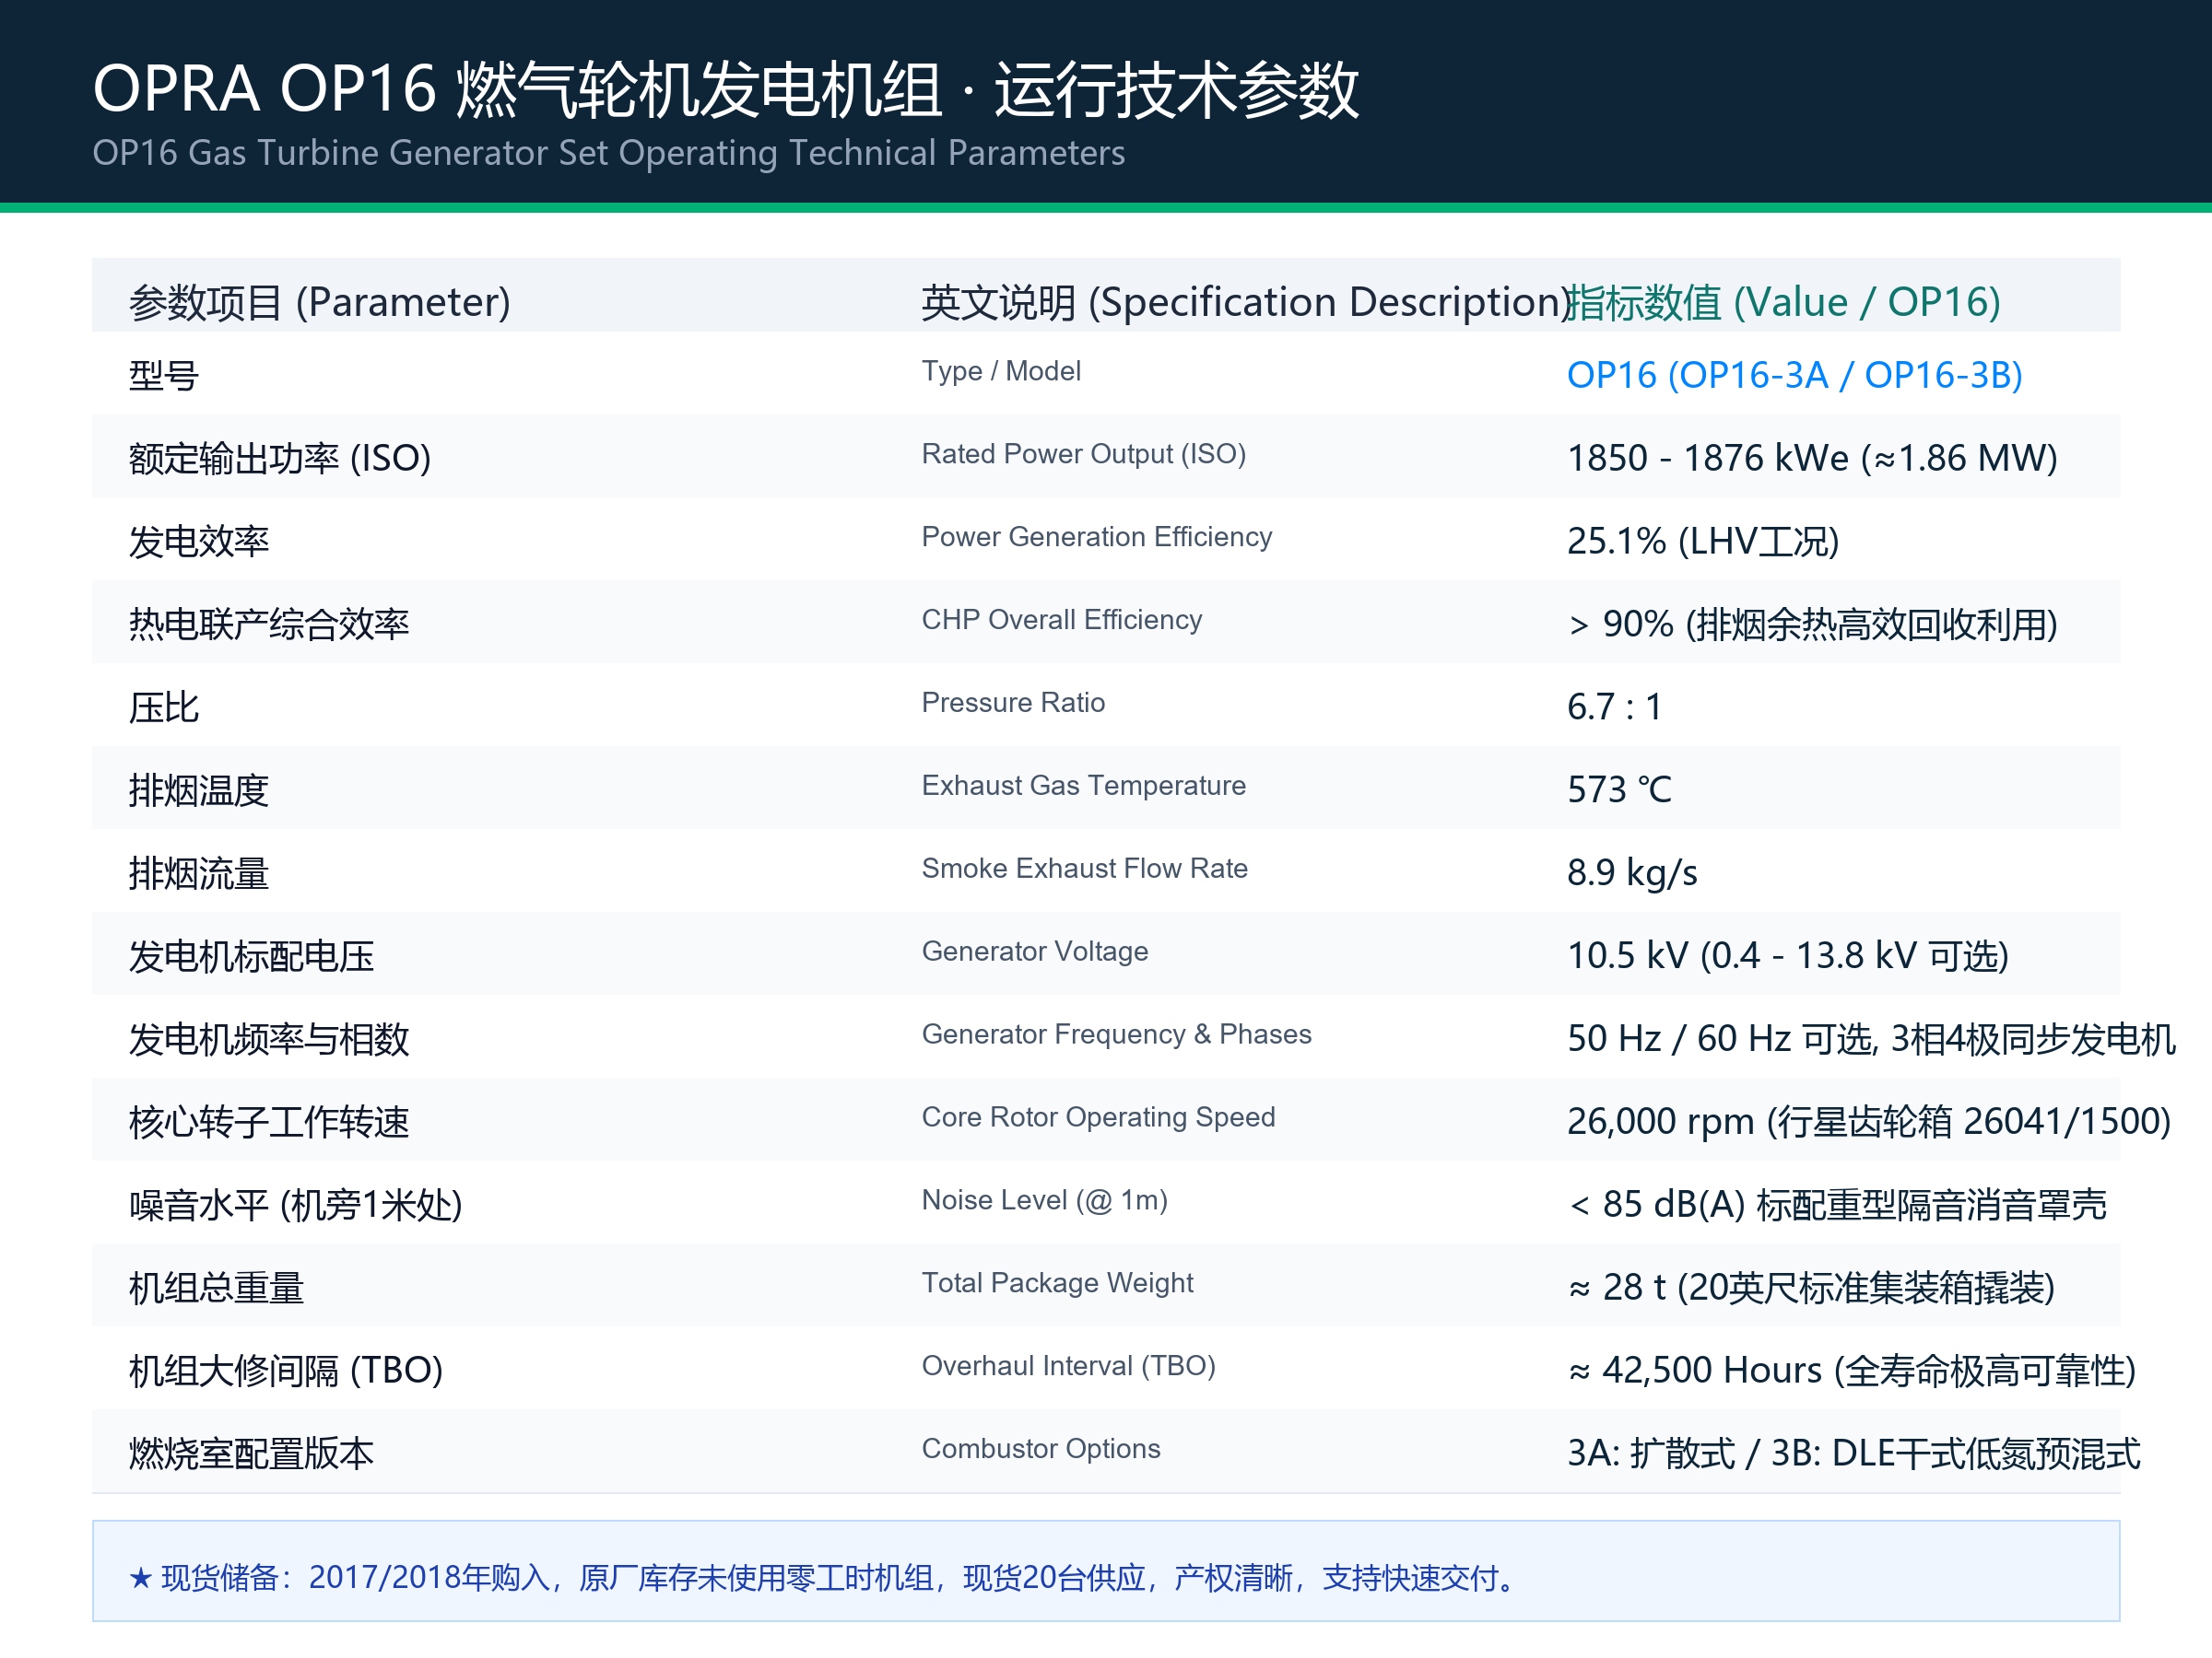Click the row label '发电机频率与相数'

(x=269, y=1038)
